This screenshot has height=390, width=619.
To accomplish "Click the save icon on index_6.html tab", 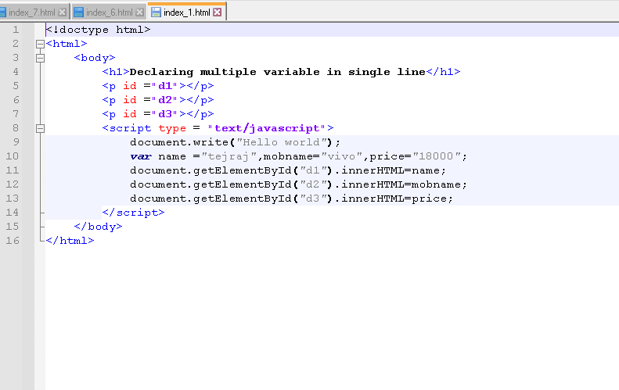I will point(78,13).
